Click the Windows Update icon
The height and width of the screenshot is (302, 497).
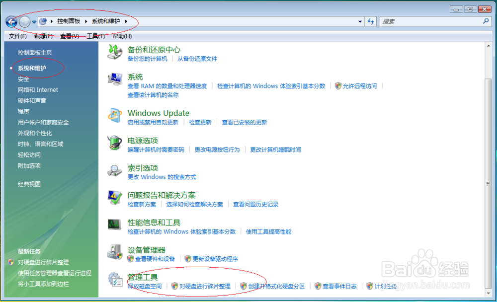click(x=115, y=115)
